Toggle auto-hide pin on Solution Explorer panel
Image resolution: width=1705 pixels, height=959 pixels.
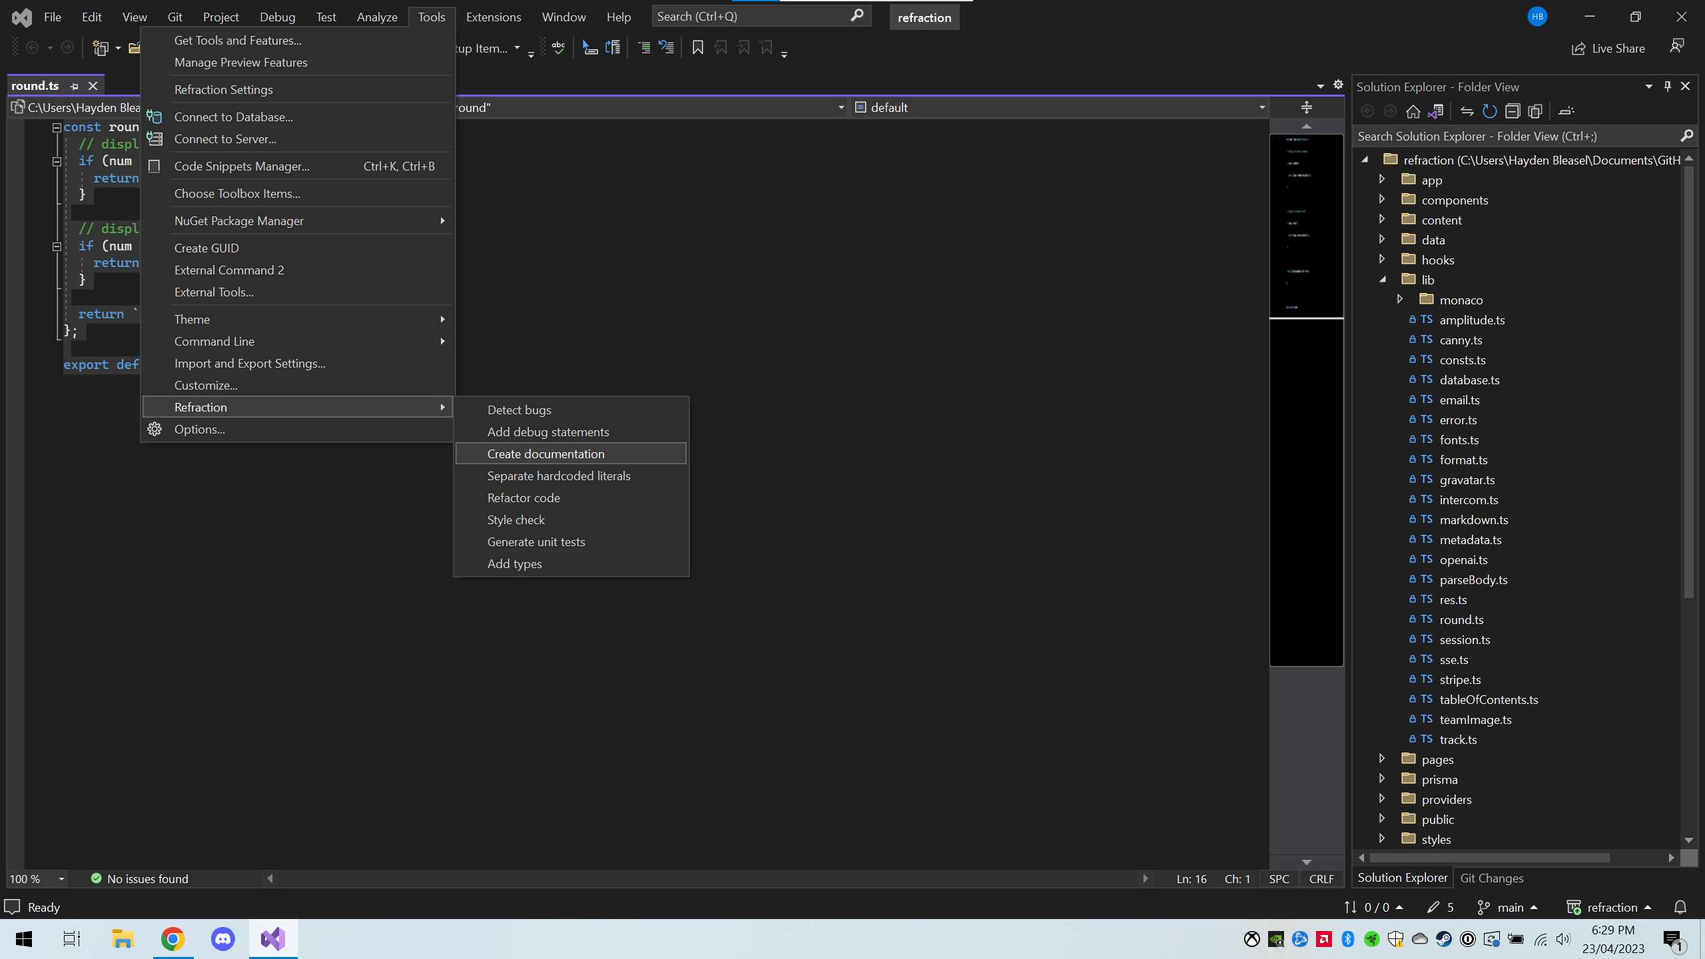point(1667,86)
